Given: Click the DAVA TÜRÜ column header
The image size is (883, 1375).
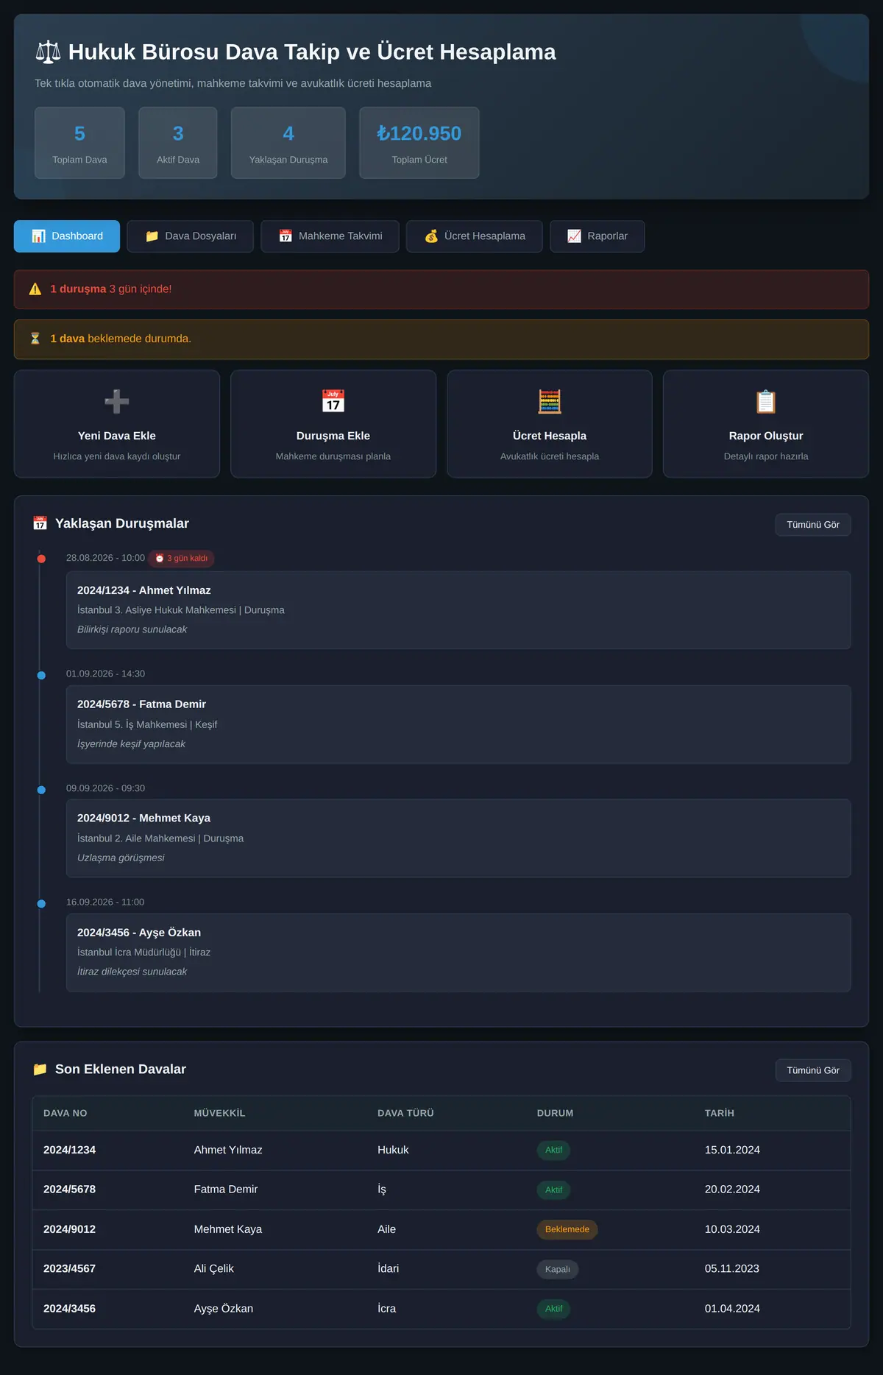Looking at the screenshot, I should coord(405,1113).
